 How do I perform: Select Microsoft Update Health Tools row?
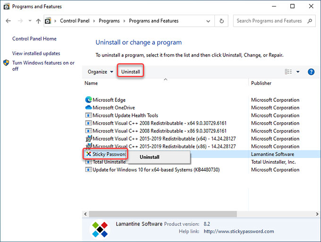tap(125, 116)
